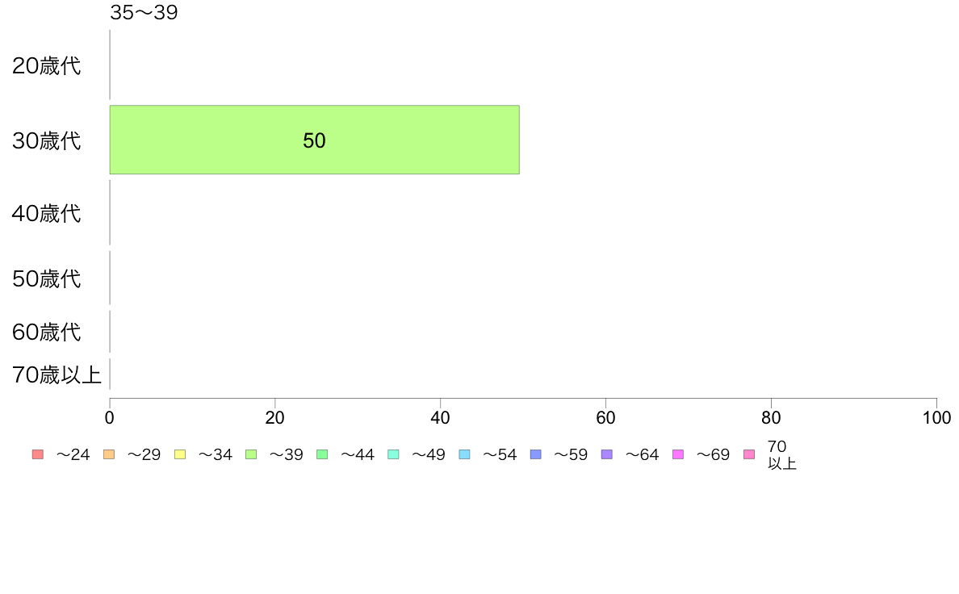Click the red ~24 legend swatch

pyautogui.click(x=38, y=454)
